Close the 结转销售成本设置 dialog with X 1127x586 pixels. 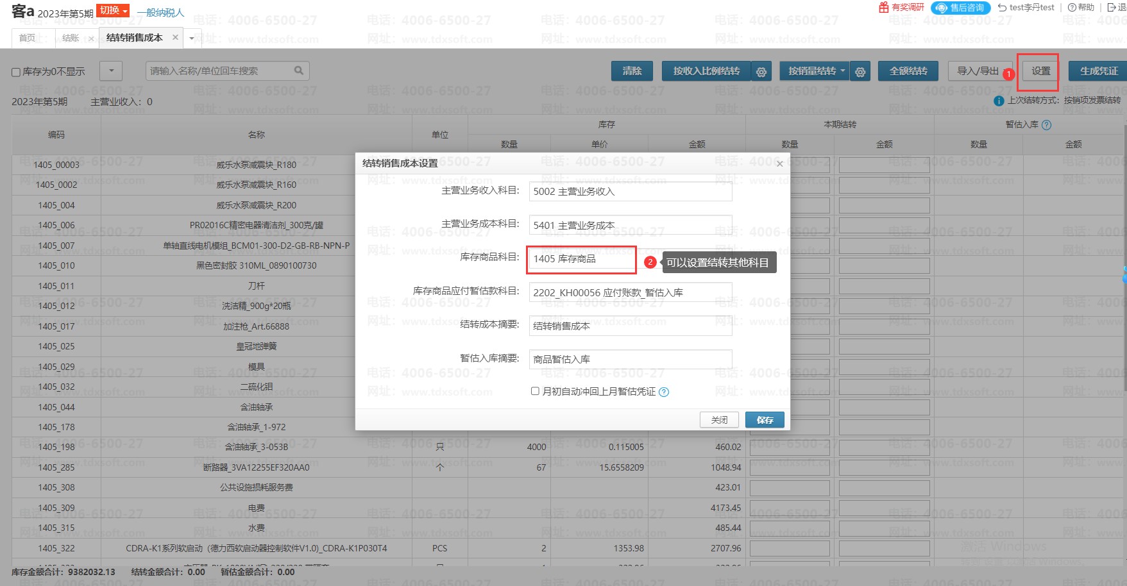tap(779, 164)
